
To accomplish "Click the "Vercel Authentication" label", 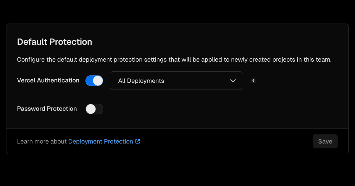I will click(x=48, y=80).
